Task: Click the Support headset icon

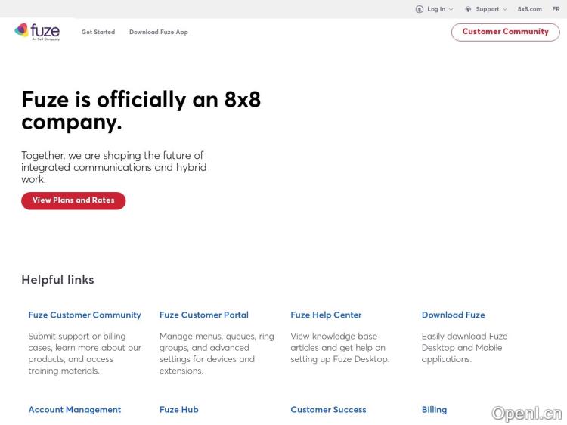Action: tap(468, 9)
